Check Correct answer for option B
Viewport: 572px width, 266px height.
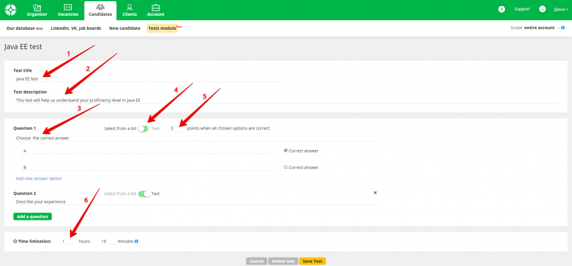click(285, 167)
